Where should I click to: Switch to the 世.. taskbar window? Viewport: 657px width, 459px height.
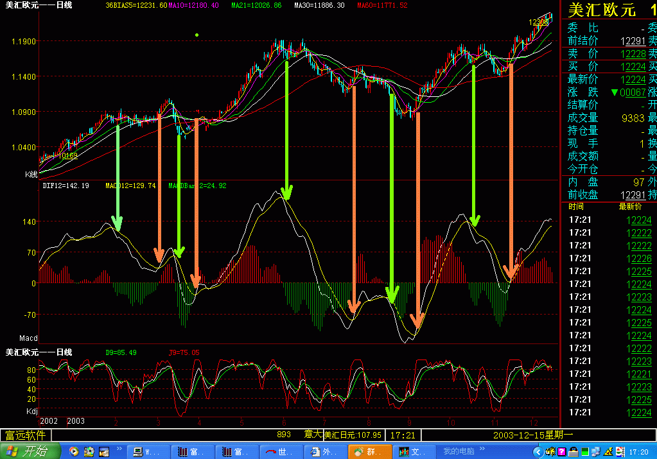click(281, 451)
